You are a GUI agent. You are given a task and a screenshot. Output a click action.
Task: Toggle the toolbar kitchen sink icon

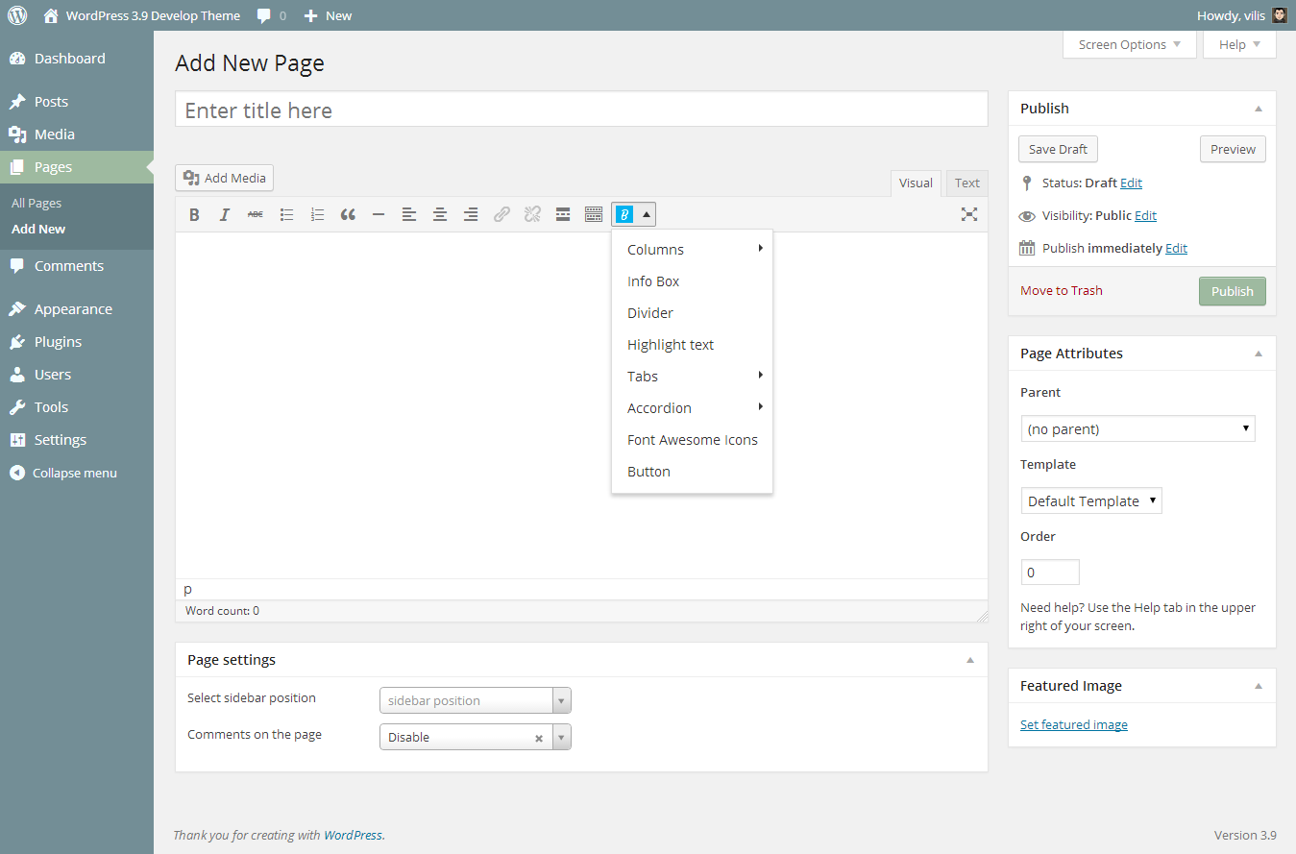pyautogui.click(x=594, y=215)
